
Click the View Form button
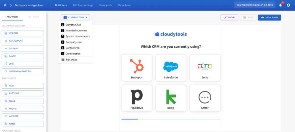269,18
